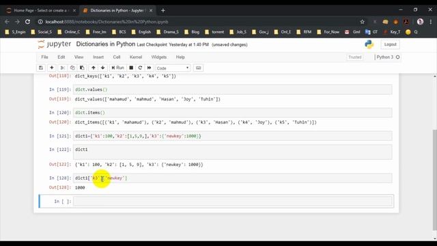
Task: Open the GT translate bookmark
Action: (x=371, y=32)
